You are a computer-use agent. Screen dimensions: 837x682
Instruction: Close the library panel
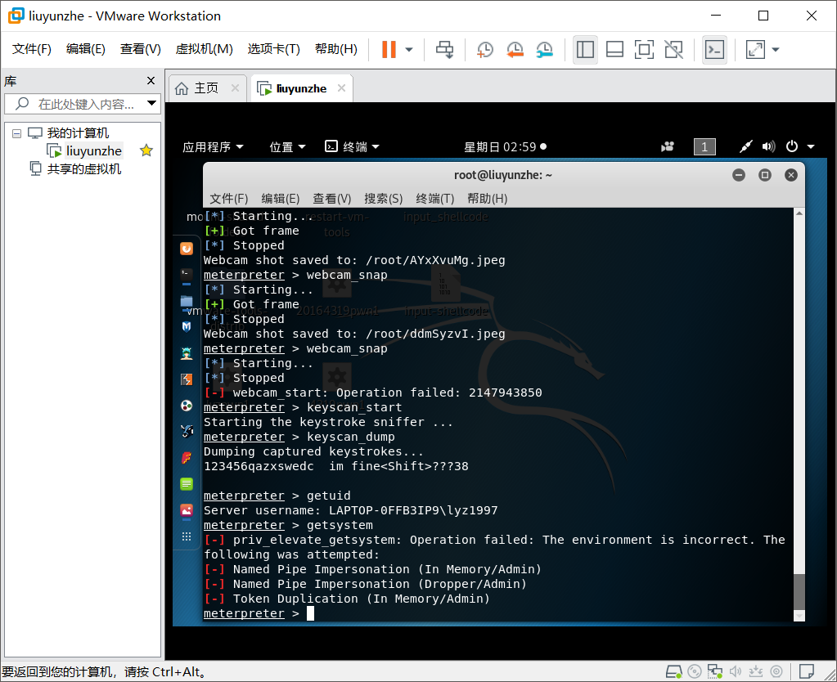tap(151, 81)
